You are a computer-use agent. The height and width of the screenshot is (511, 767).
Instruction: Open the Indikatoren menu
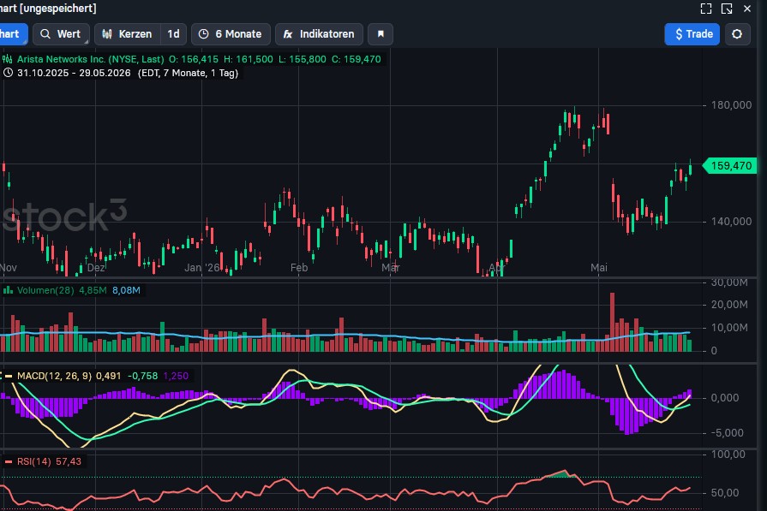click(x=319, y=34)
